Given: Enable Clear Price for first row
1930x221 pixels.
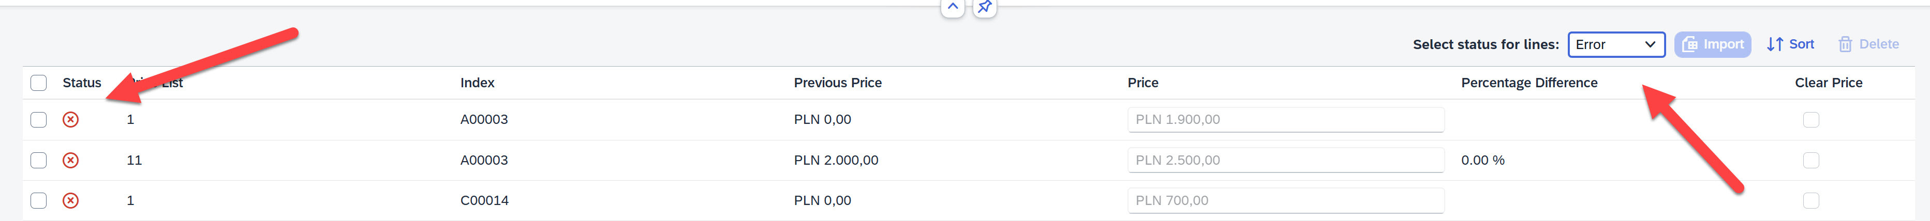Looking at the screenshot, I should point(1811,119).
